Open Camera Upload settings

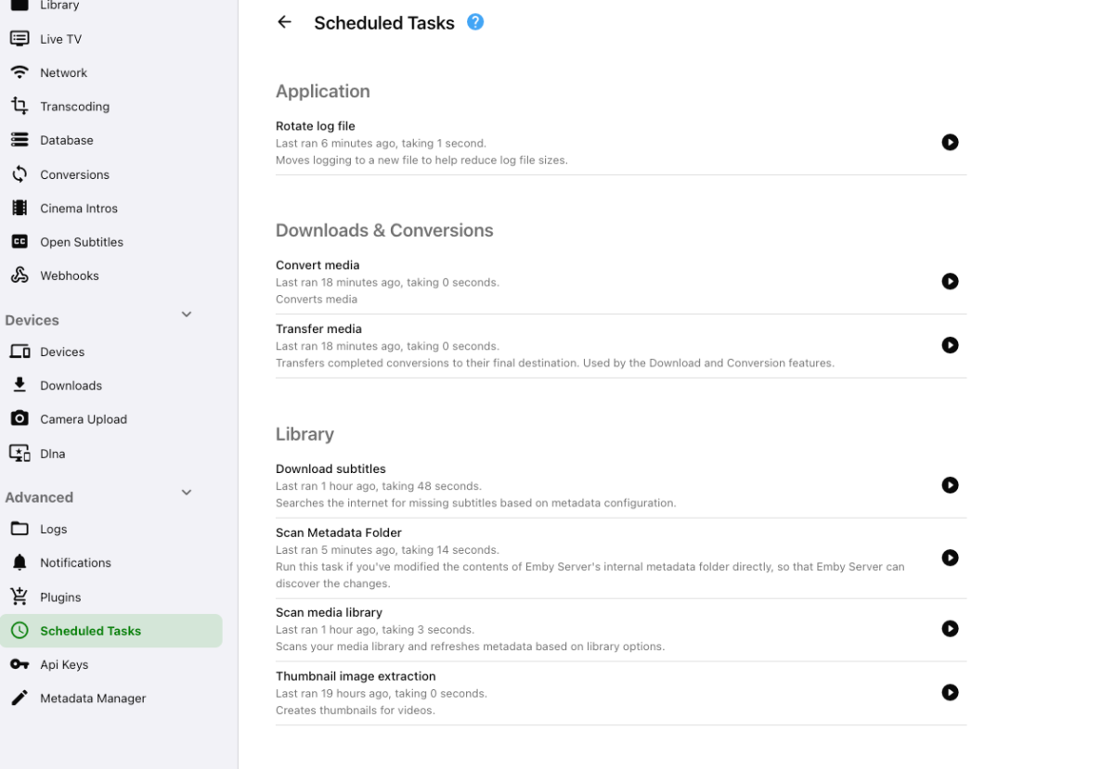83,419
